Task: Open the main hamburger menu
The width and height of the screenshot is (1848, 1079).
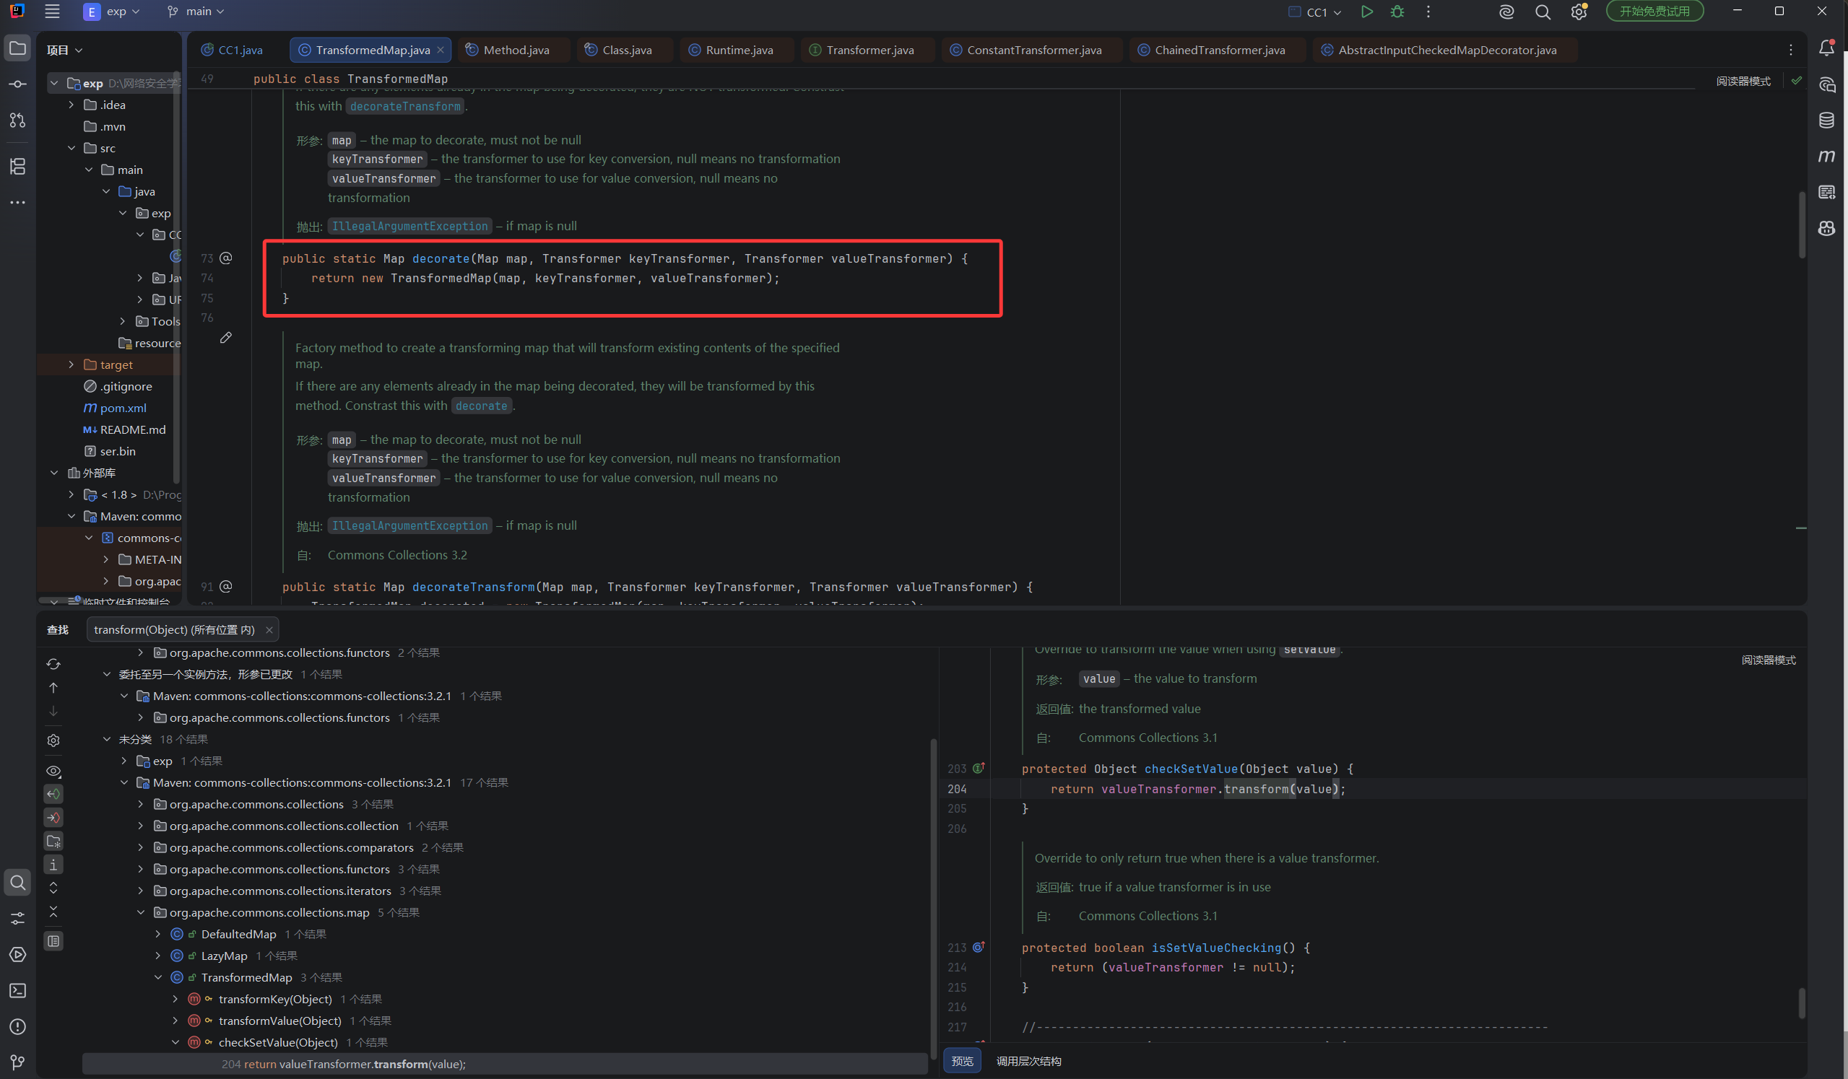Action: click(52, 12)
